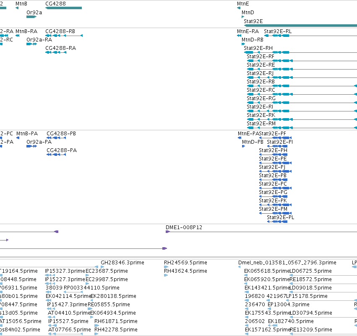Click transcript Or92a-RA
The height and width of the screenshot is (336, 357).
point(39,39)
